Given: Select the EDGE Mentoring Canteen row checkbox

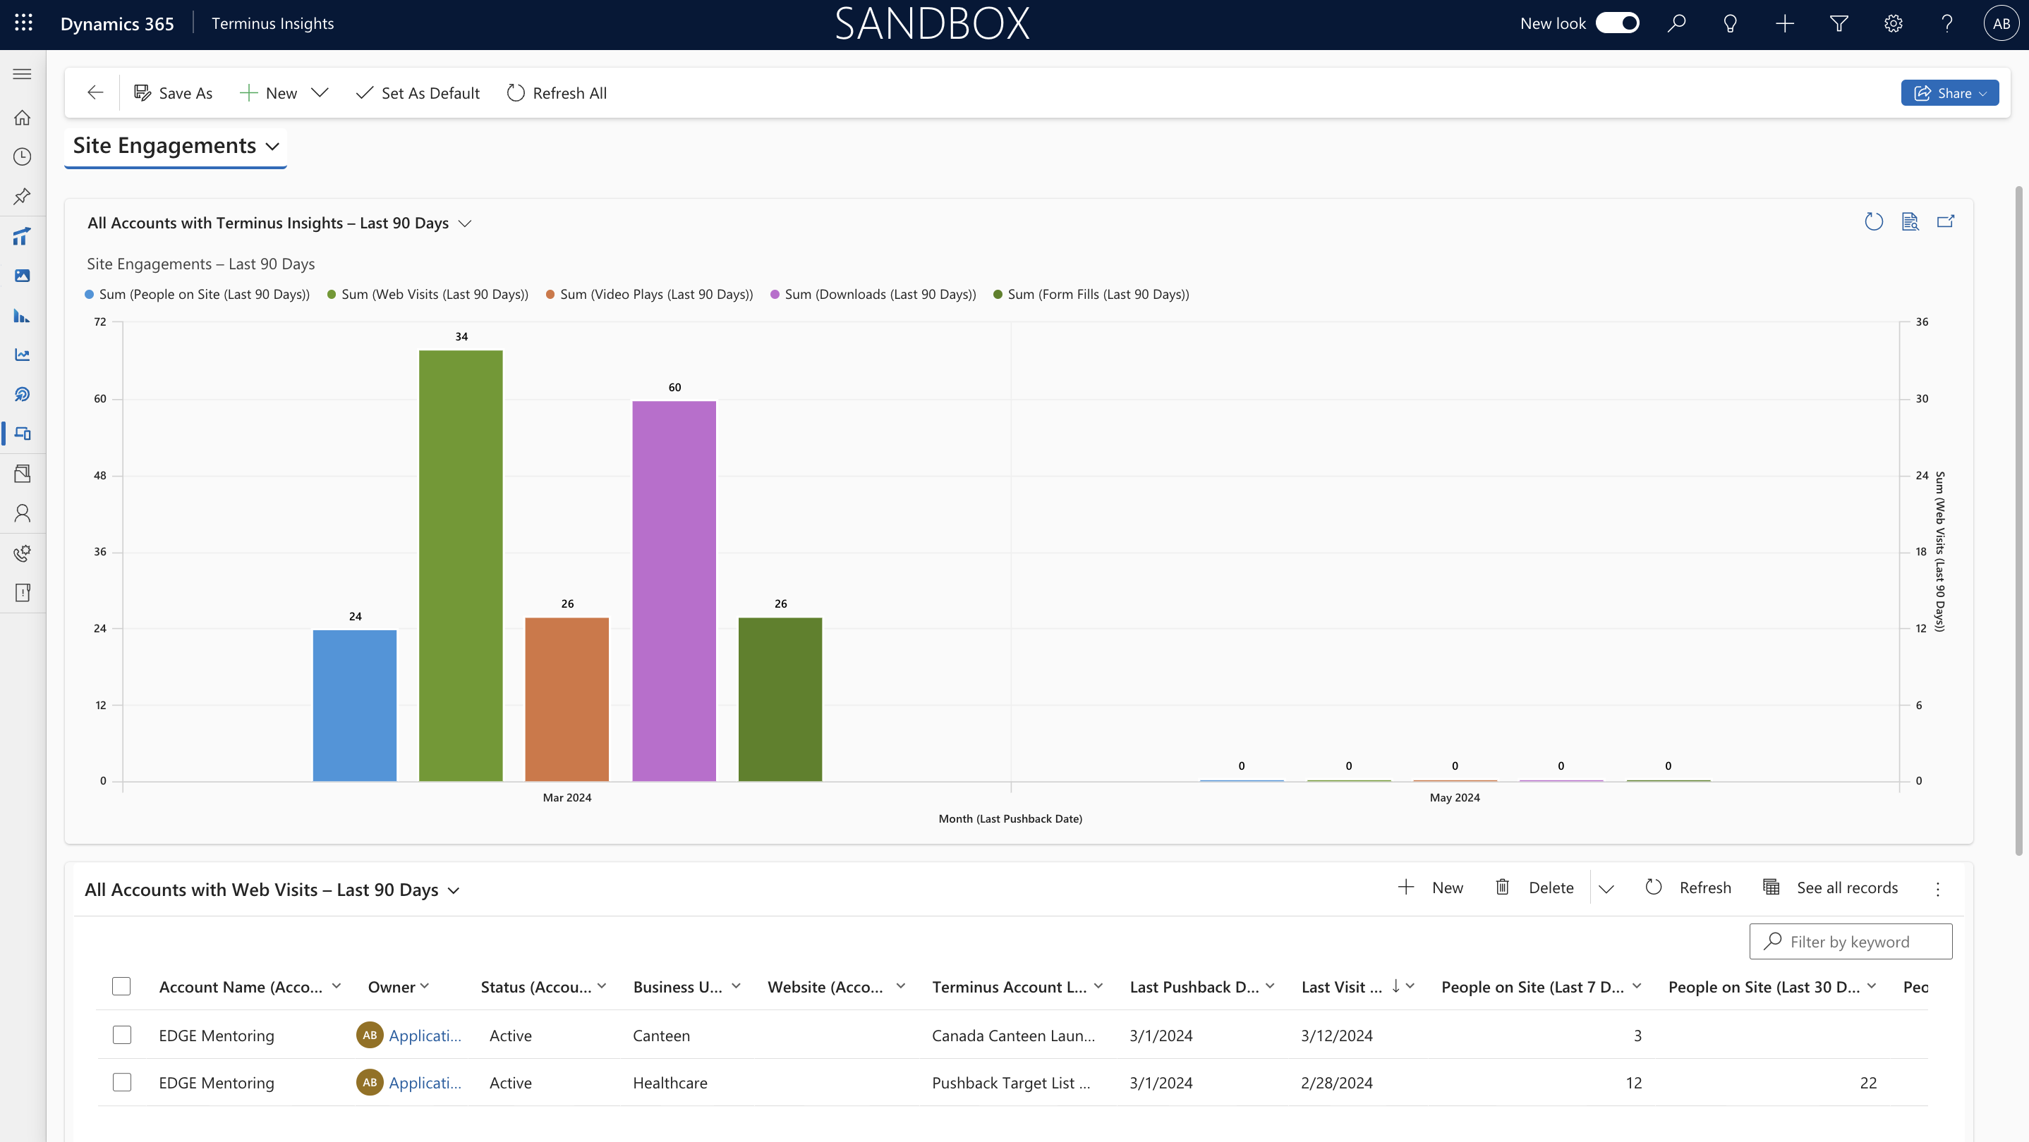Looking at the screenshot, I should tap(121, 1035).
